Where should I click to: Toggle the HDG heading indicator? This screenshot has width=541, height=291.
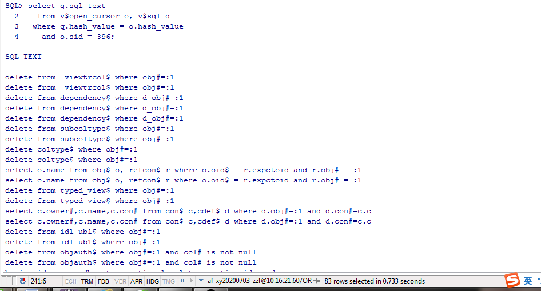pyautogui.click(x=153, y=281)
